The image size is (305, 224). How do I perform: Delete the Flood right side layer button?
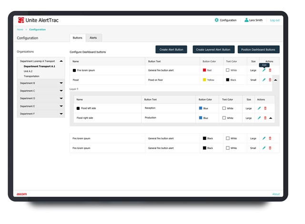(265, 118)
